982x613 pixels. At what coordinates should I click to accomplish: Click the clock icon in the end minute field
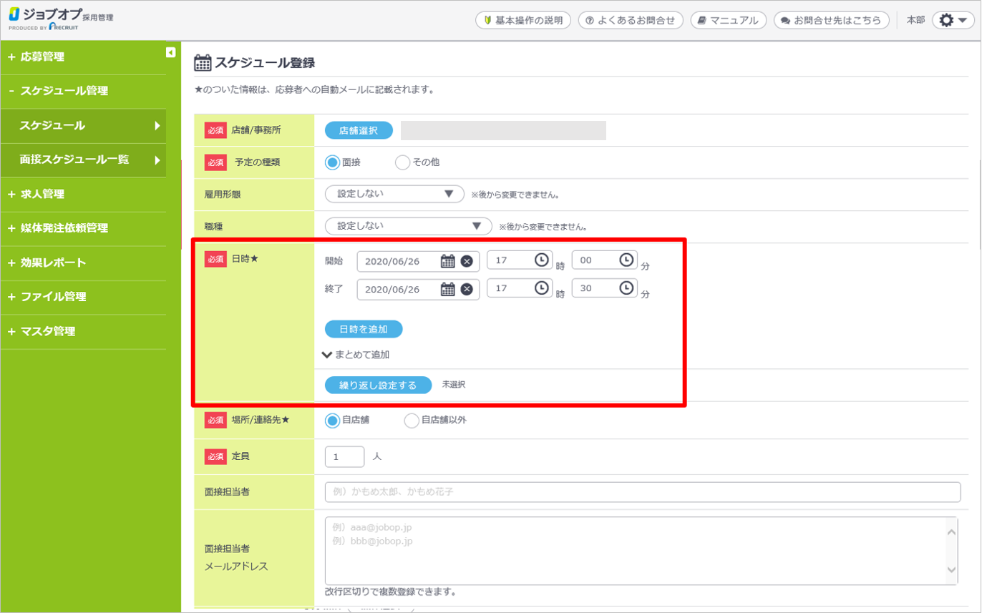click(x=626, y=288)
